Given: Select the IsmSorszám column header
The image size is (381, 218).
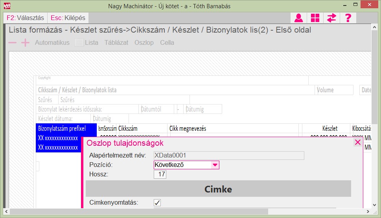Looking at the screenshot, I should (107, 128).
